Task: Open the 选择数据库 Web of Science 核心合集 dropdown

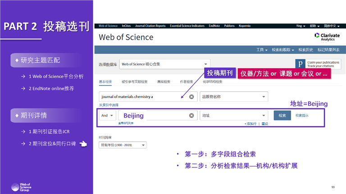Action: point(164,64)
